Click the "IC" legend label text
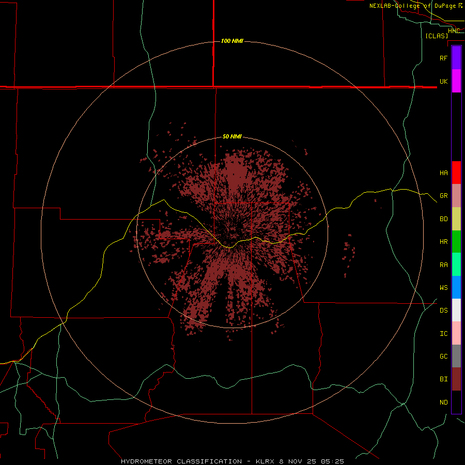Image resolution: width=465 pixels, height=465 pixels. [443, 334]
